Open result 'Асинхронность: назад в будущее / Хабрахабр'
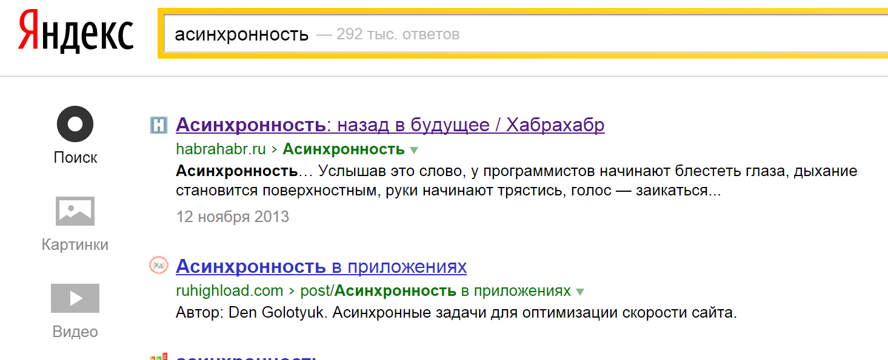888x360 pixels. pos(390,125)
